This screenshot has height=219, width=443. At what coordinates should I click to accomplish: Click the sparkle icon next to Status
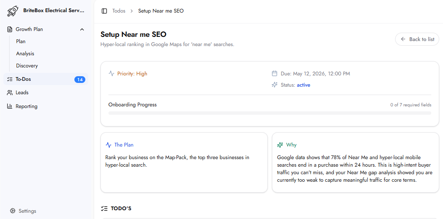point(274,85)
